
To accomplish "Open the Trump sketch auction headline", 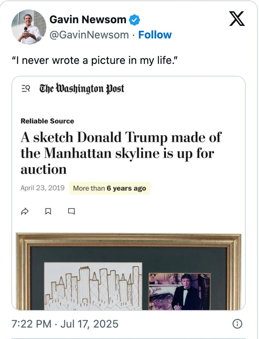I will (x=121, y=153).
